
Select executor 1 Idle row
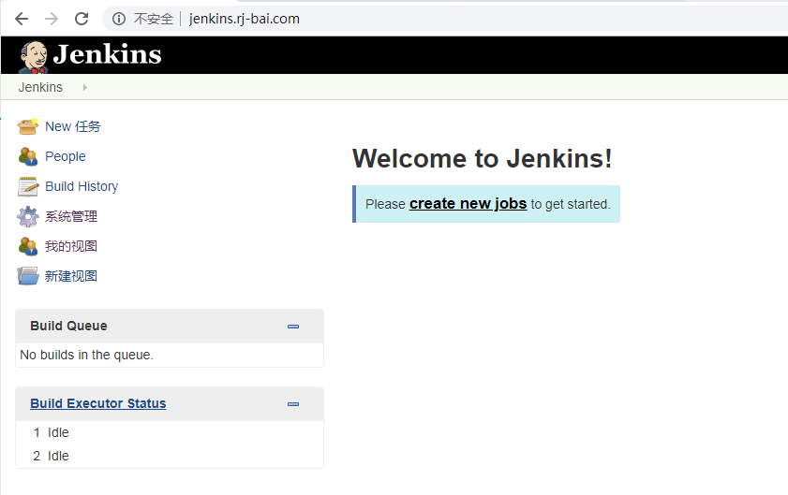(170, 432)
